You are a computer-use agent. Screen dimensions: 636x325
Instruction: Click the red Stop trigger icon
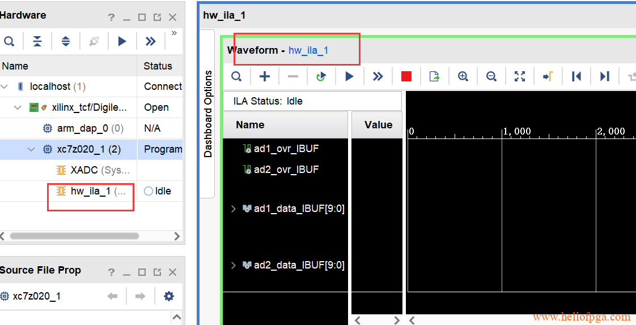click(x=406, y=76)
